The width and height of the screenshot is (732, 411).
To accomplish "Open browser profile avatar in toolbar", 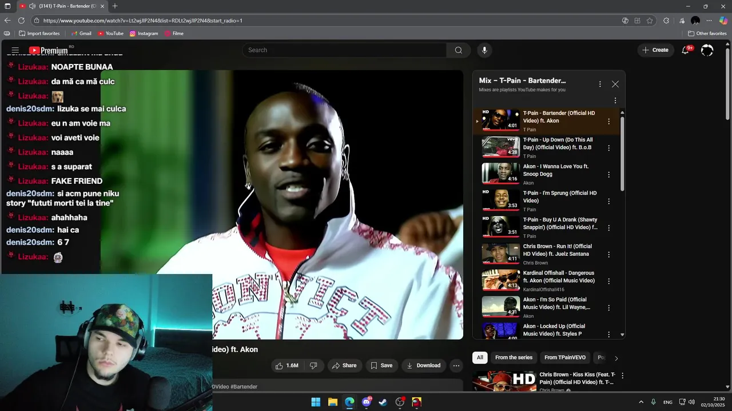I will (x=695, y=21).
